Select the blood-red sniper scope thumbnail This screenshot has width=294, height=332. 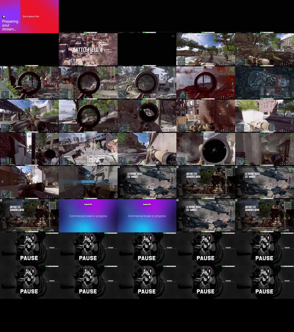coord(206,83)
